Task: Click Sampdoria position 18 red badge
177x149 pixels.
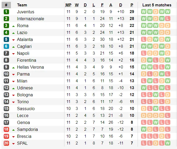Action: click(x=6, y=129)
